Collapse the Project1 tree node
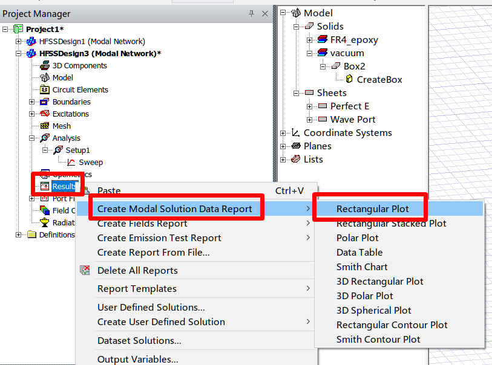The image size is (492, 365). pyautogui.click(x=5, y=29)
